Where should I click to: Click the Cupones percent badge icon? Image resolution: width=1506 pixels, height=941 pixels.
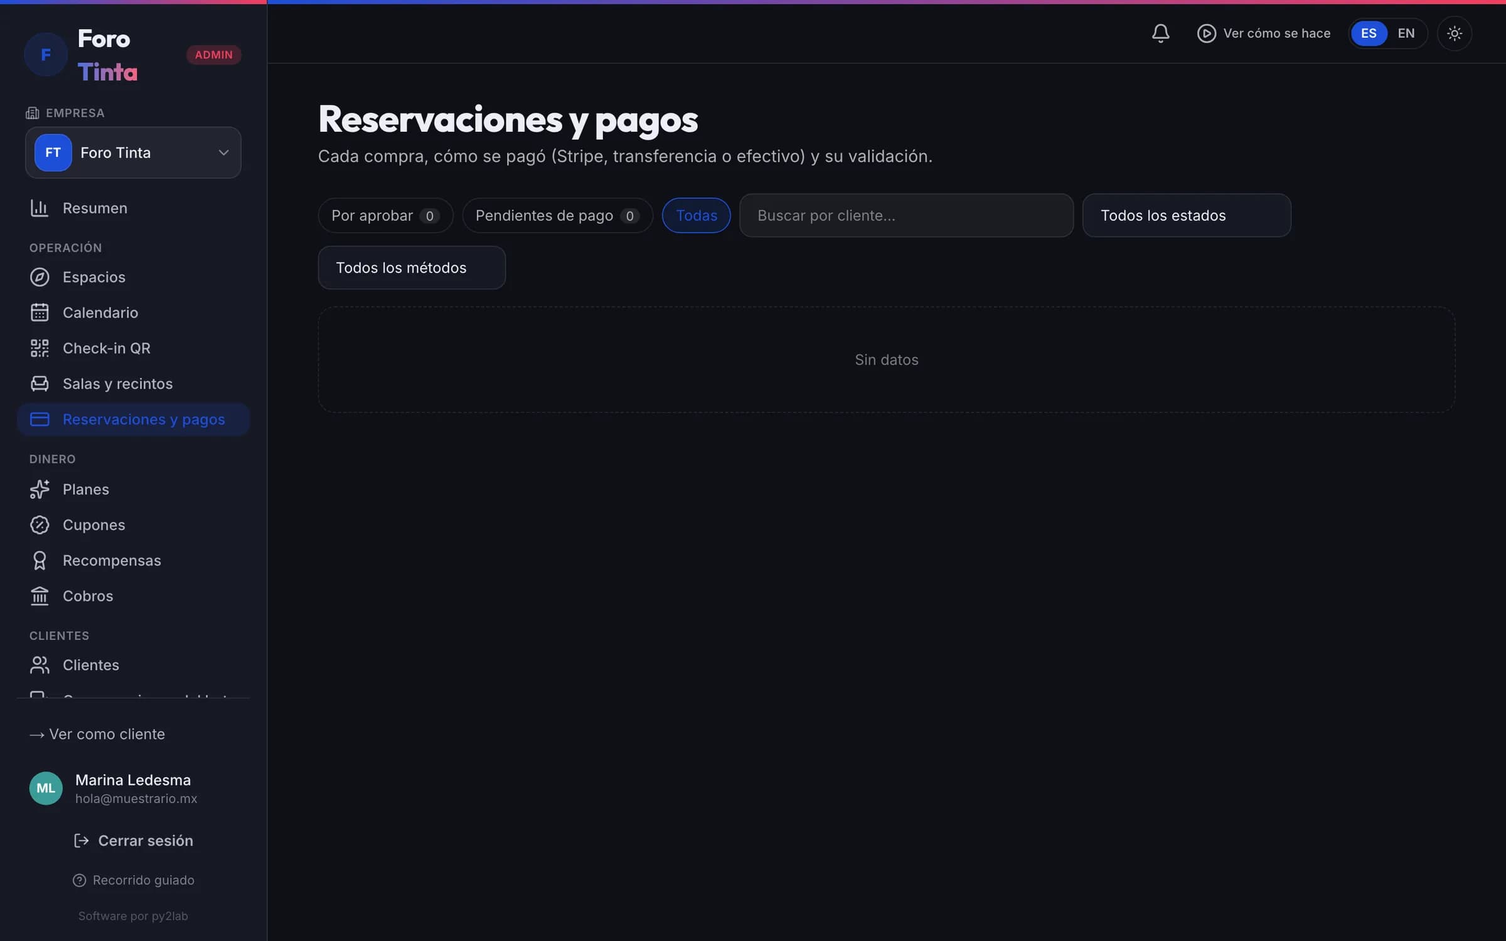(40, 525)
